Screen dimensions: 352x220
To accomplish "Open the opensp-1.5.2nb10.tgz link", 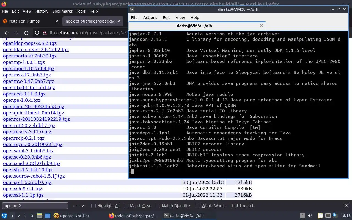I will 27,182.
